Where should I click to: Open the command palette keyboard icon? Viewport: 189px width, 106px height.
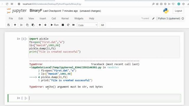[x=102, y=25]
